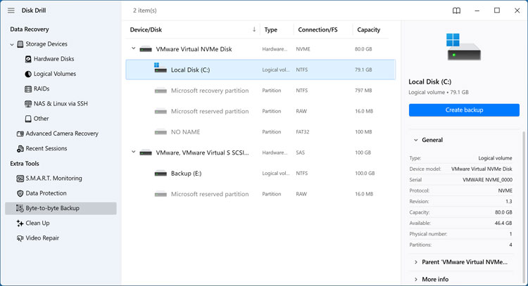The height and width of the screenshot is (286, 528).
Task: Open the hamburger menu next to Disk Drill
Action: [x=11, y=11]
